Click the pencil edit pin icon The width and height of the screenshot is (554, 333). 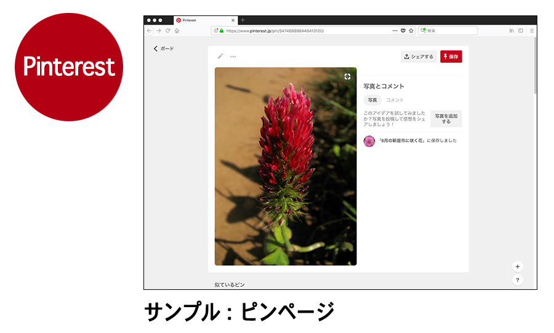(x=220, y=57)
